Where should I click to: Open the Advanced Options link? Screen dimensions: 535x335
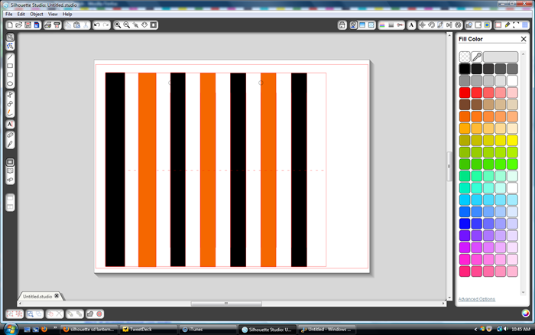(477, 299)
